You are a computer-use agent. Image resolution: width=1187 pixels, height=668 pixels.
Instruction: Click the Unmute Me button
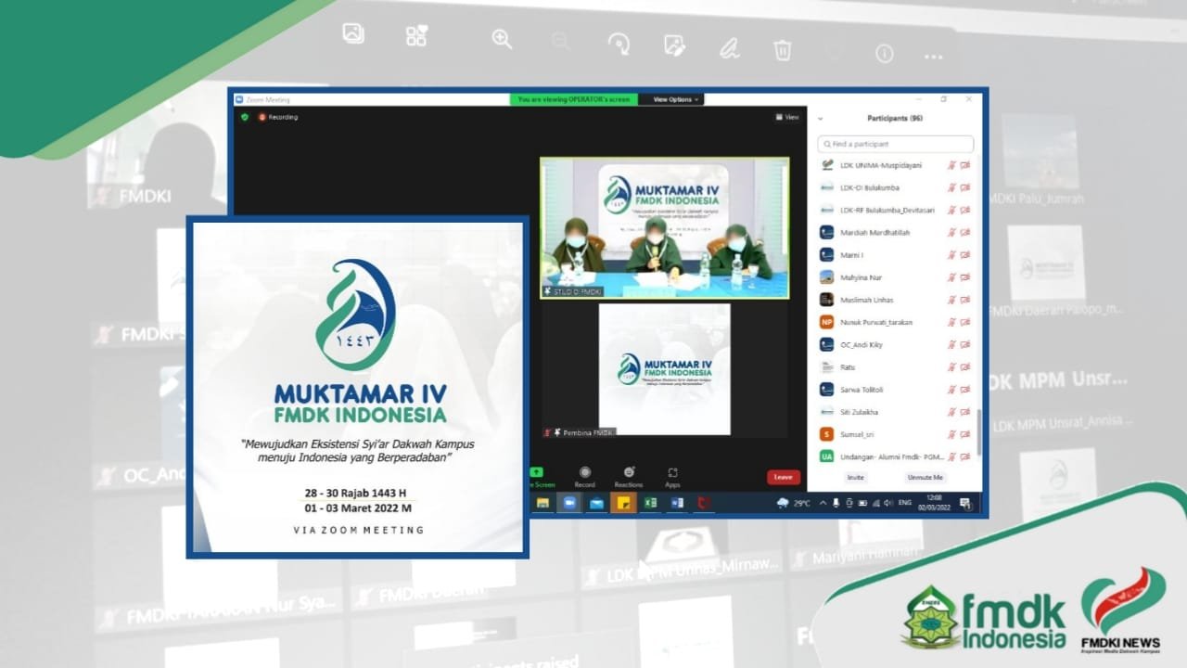point(925,477)
